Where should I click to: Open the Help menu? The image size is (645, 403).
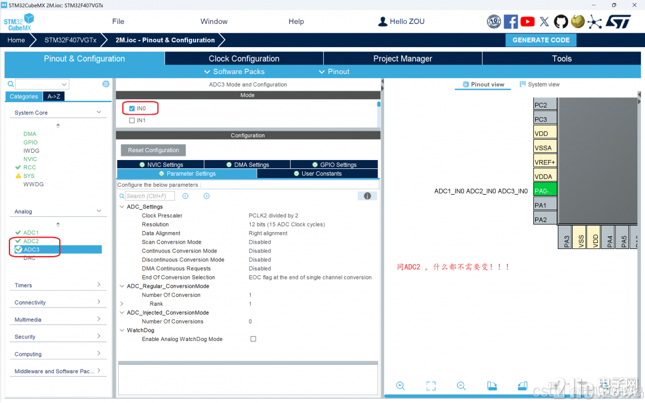coord(296,21)
